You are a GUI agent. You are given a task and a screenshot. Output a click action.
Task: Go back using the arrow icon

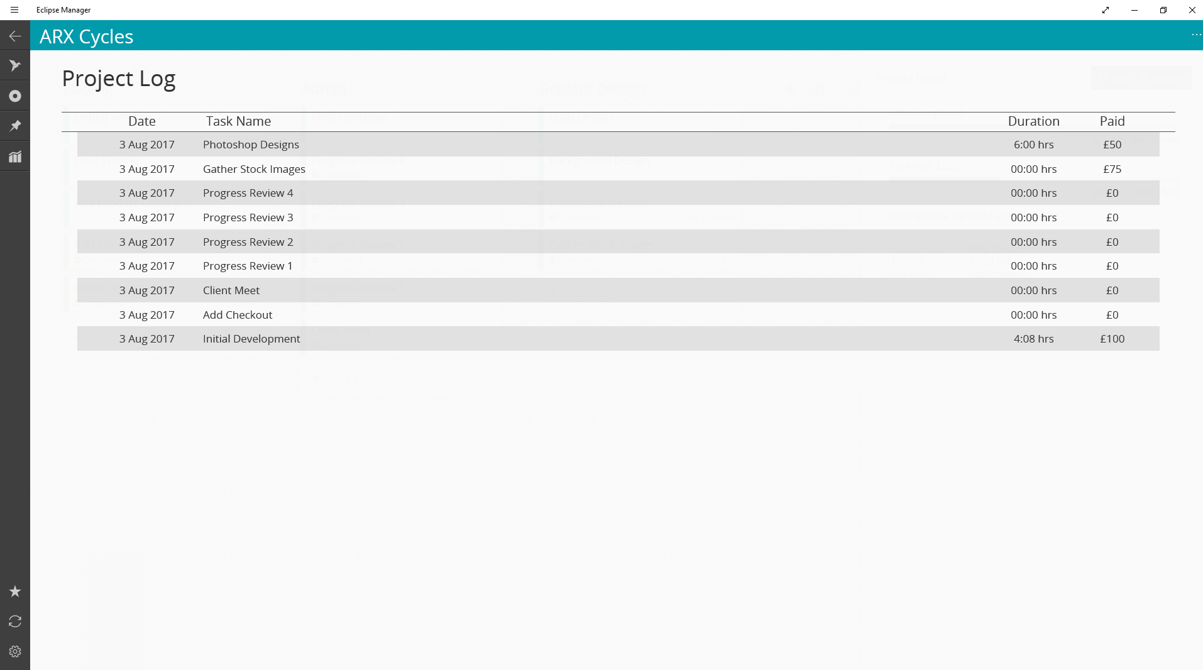tap(15, 36)
